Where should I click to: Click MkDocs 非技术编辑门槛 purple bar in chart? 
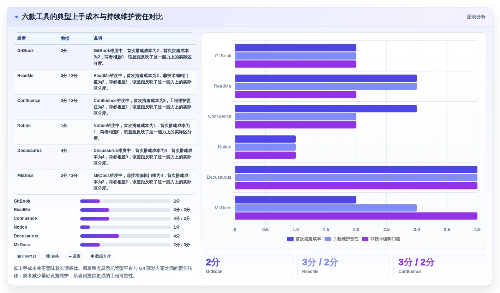[x=356, y=216]
